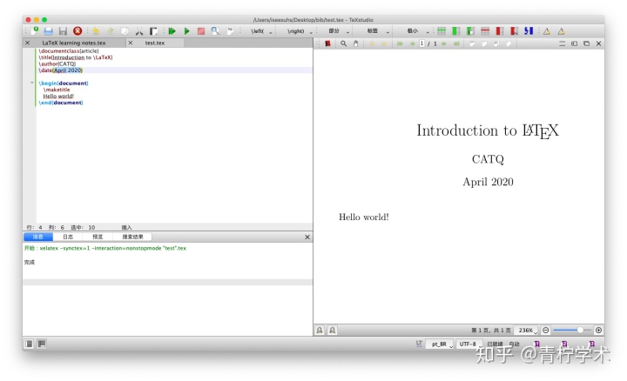Viewport: 627px width, 381px height.
Task: Zoom out with the minus button
Action: pyautogui.click(x=545, y=331)
